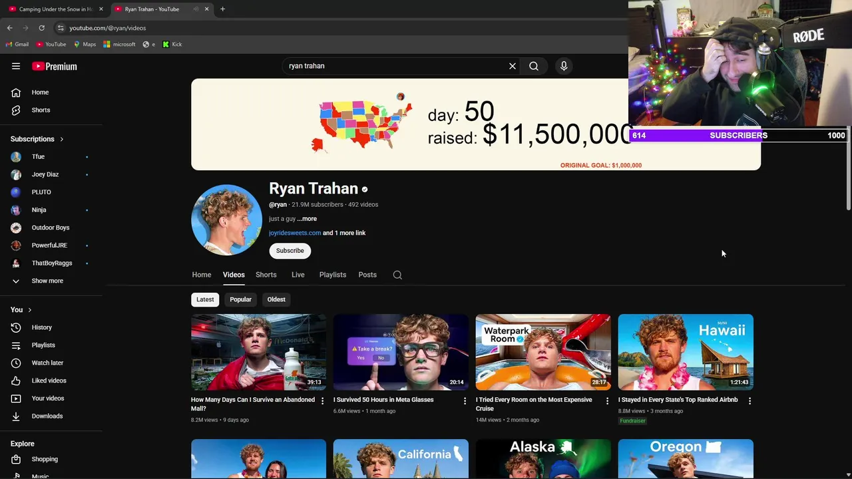Open 'How Many Days Can I Survive' title
Screen dimensions: 852x479
(x=253, y=404)
